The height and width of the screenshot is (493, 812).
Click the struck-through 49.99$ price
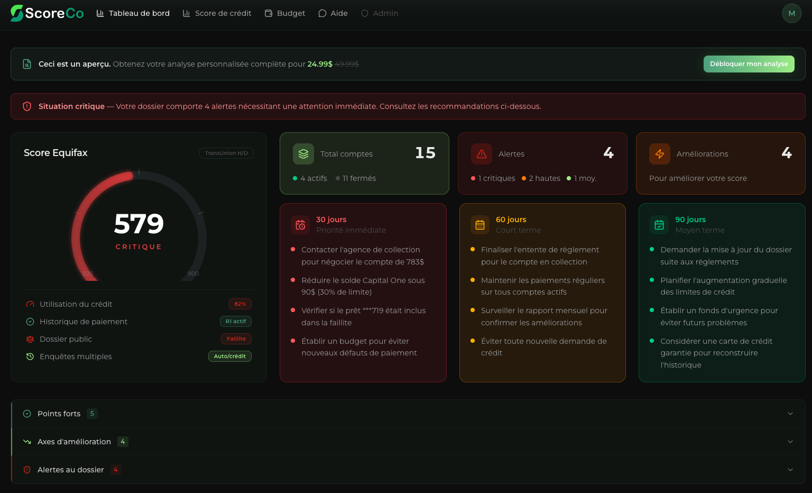pyautogui.click(x=347, y=64)
